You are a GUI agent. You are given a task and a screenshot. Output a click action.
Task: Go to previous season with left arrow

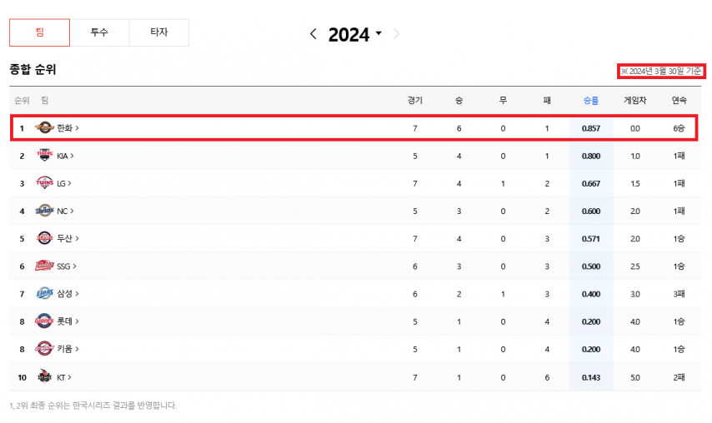point(313,34)
